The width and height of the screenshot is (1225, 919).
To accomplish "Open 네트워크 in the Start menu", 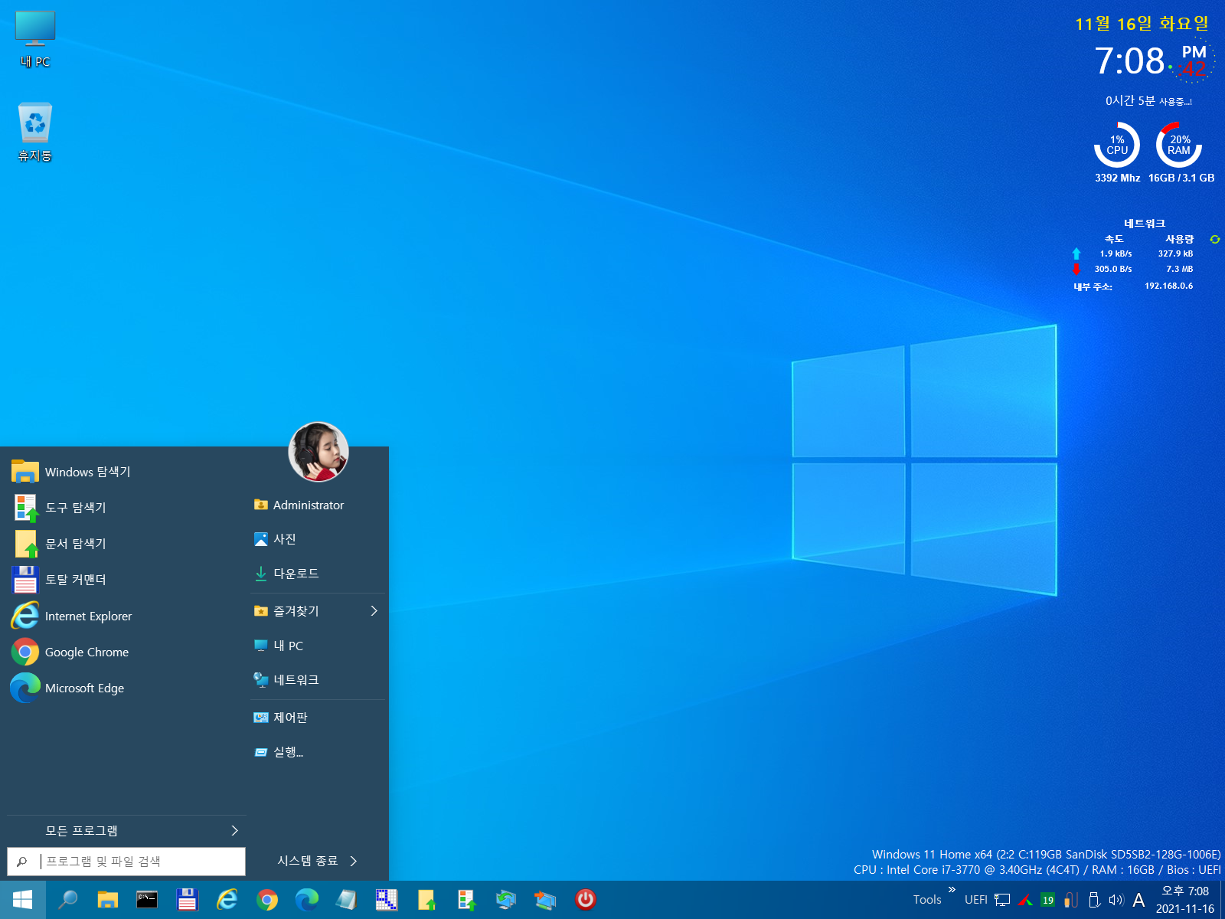I will (x=318, y=680).
